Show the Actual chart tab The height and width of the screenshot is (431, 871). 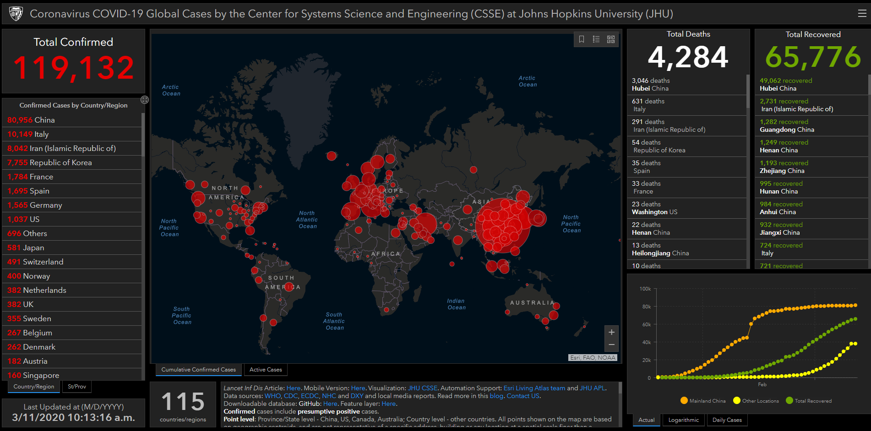[647, 420]
